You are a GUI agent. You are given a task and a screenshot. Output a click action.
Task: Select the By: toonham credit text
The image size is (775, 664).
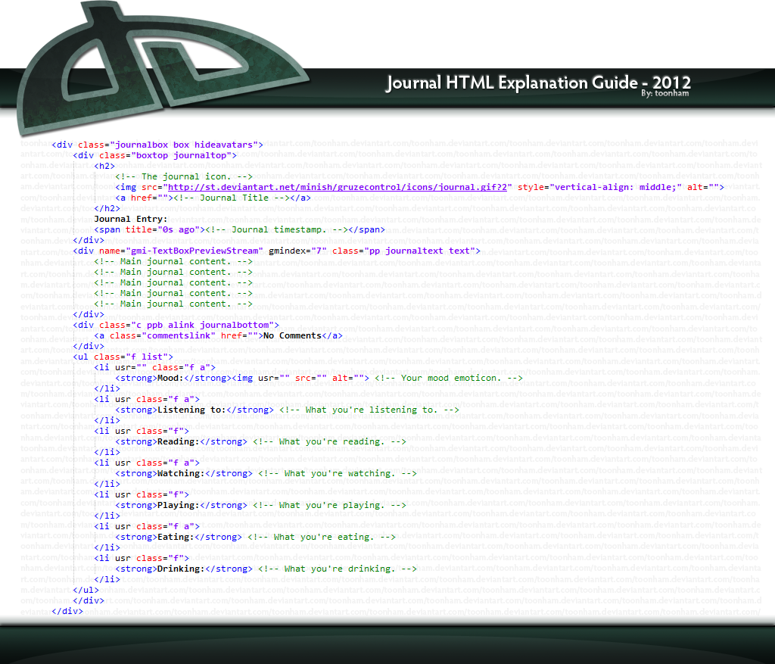pyautogui.click(x=665, y=93)
